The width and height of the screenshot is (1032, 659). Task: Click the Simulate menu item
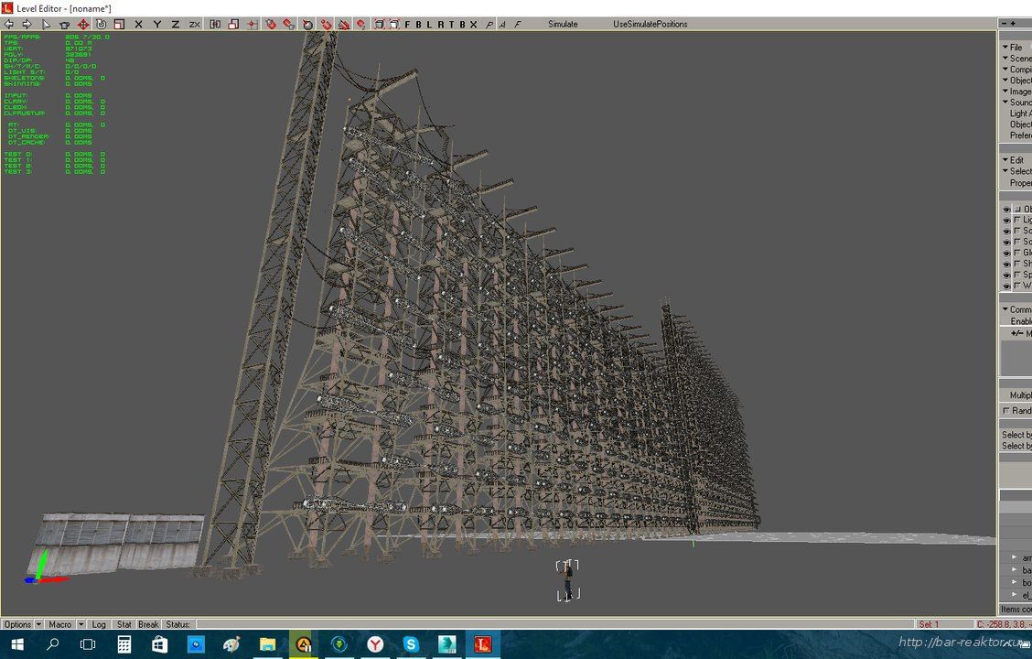tap(563, 24)
